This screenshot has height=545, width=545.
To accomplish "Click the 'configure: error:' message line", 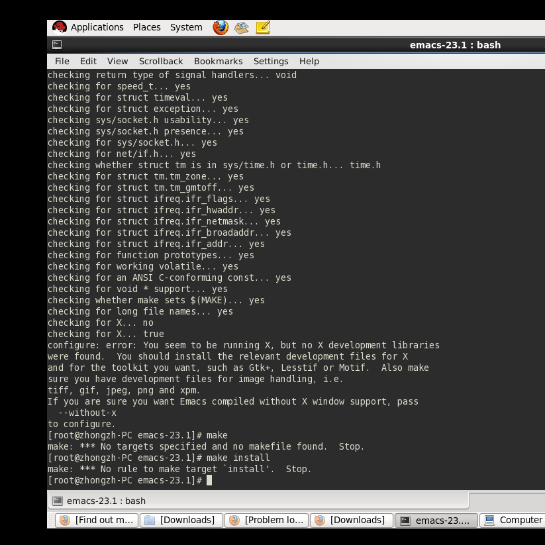I will pyautogui.click(x=243, y=345).
